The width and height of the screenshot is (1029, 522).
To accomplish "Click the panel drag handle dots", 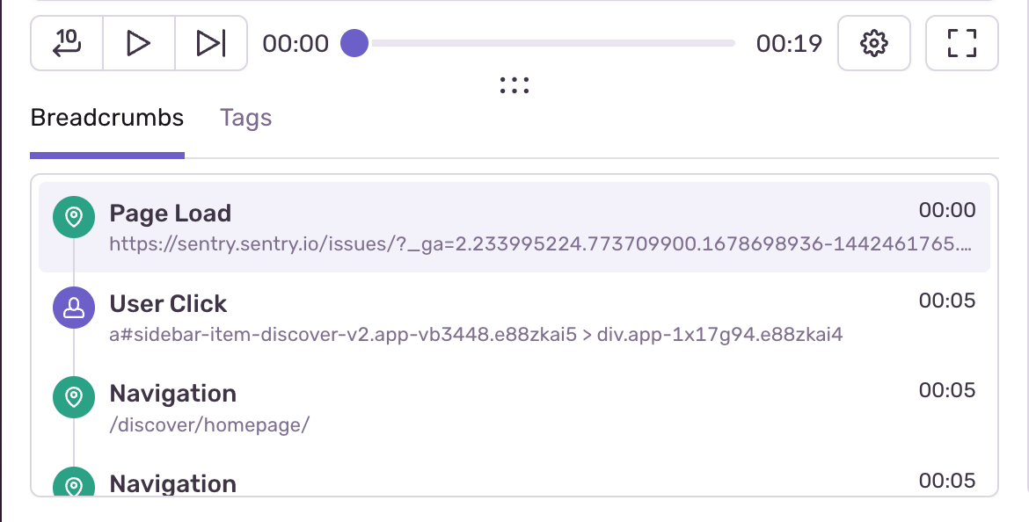I will tap(514, 84).
